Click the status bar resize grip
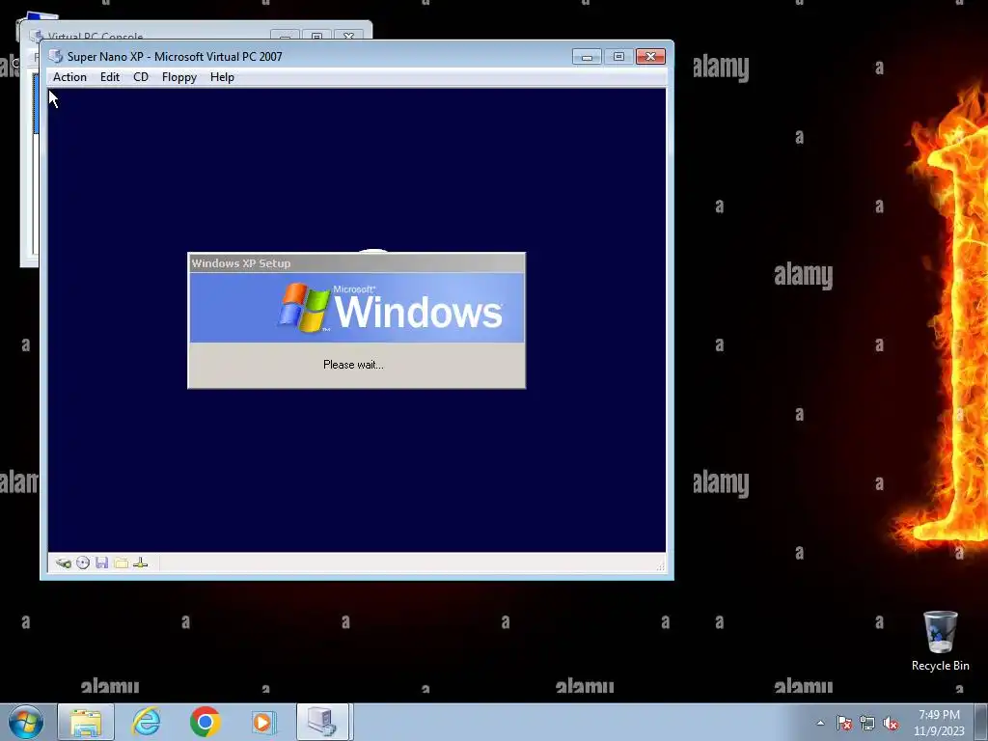Image resolution: width=988 pixels, height=741 pixels. click(660, 565)
